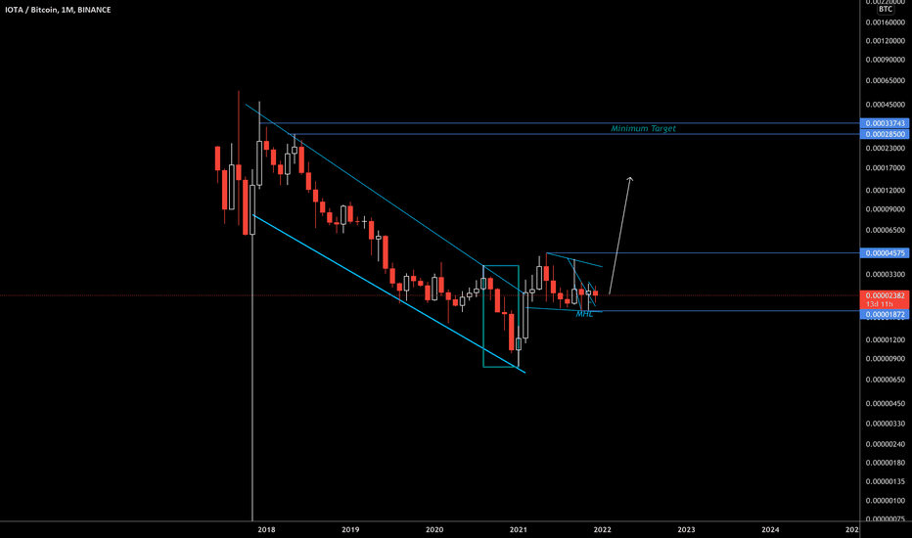Click the Minimum Target text label

click(643, 128)
